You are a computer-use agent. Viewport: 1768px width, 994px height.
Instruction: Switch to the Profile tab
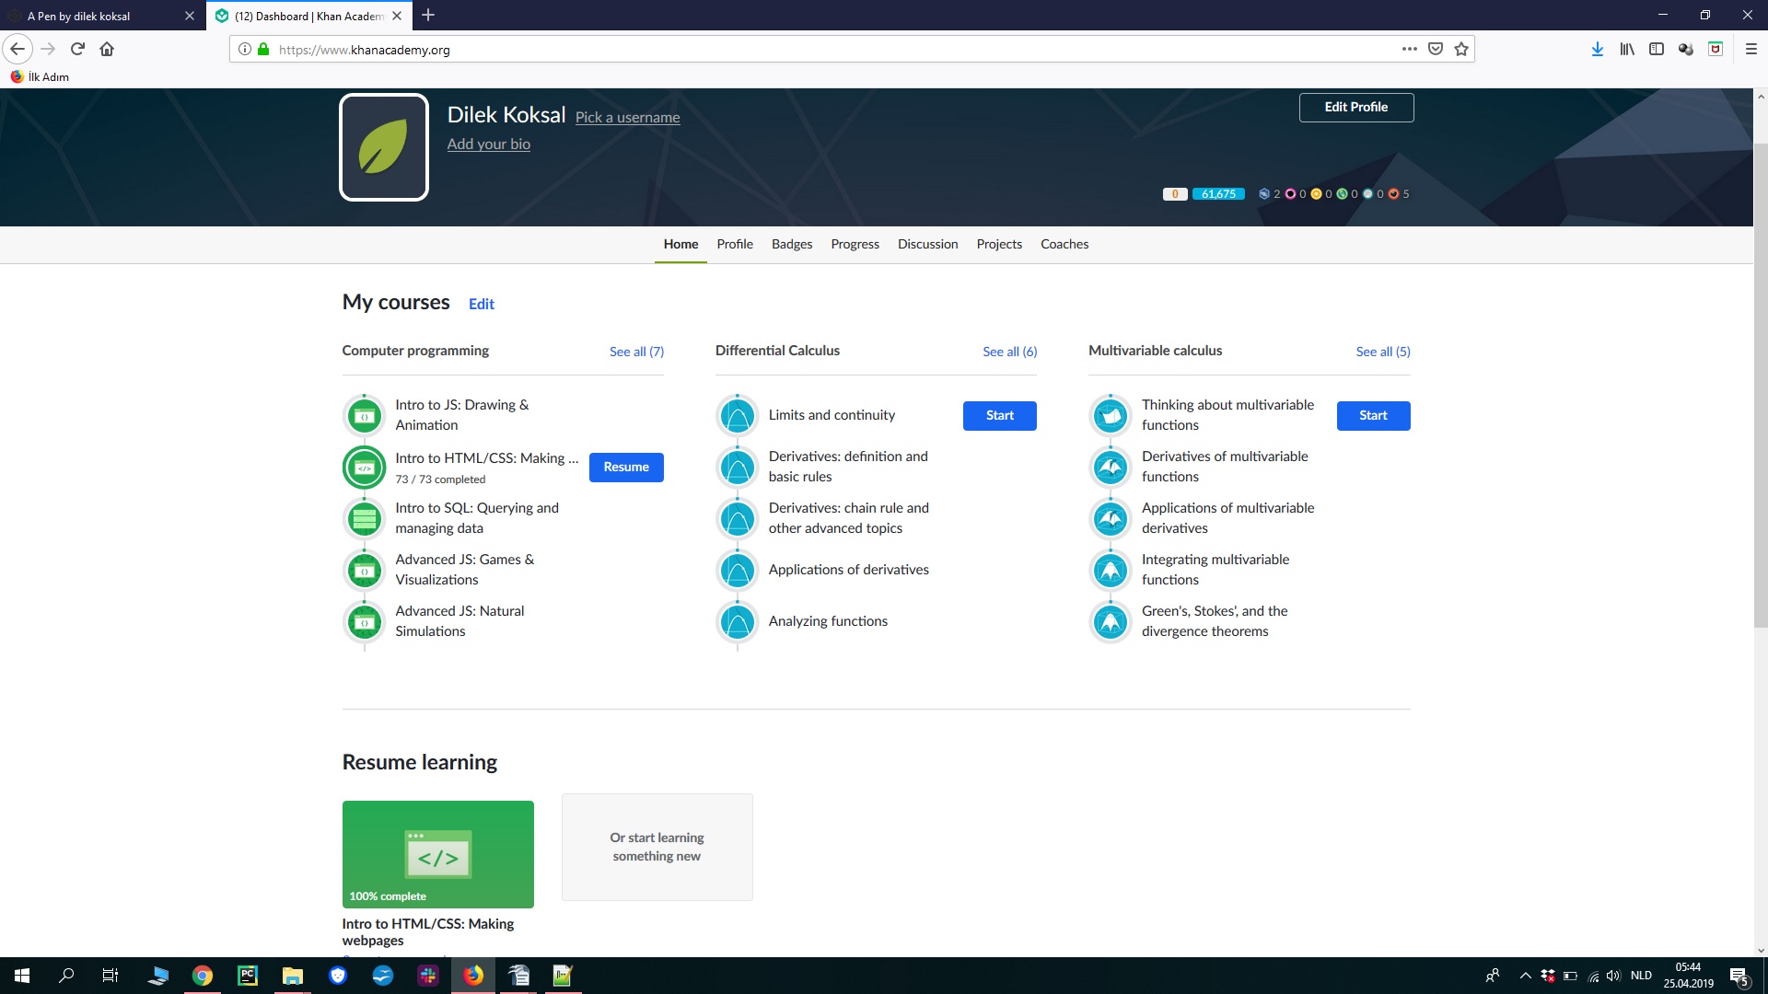click(x=735, y=245)
